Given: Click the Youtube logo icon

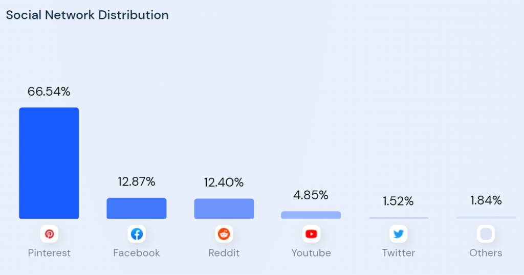Looking at the screenshot, I should [x=311, y=234].
